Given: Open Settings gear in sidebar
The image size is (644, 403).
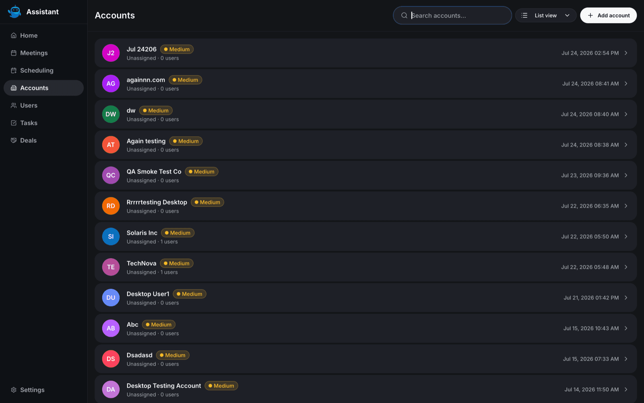Looking at the screenshot, I should pyautogui.click(x=14, y=390).
